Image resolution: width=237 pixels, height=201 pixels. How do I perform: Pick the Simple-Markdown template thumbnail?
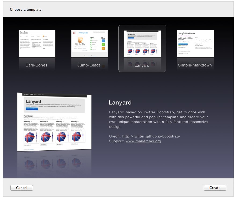(x=195, y=44)
